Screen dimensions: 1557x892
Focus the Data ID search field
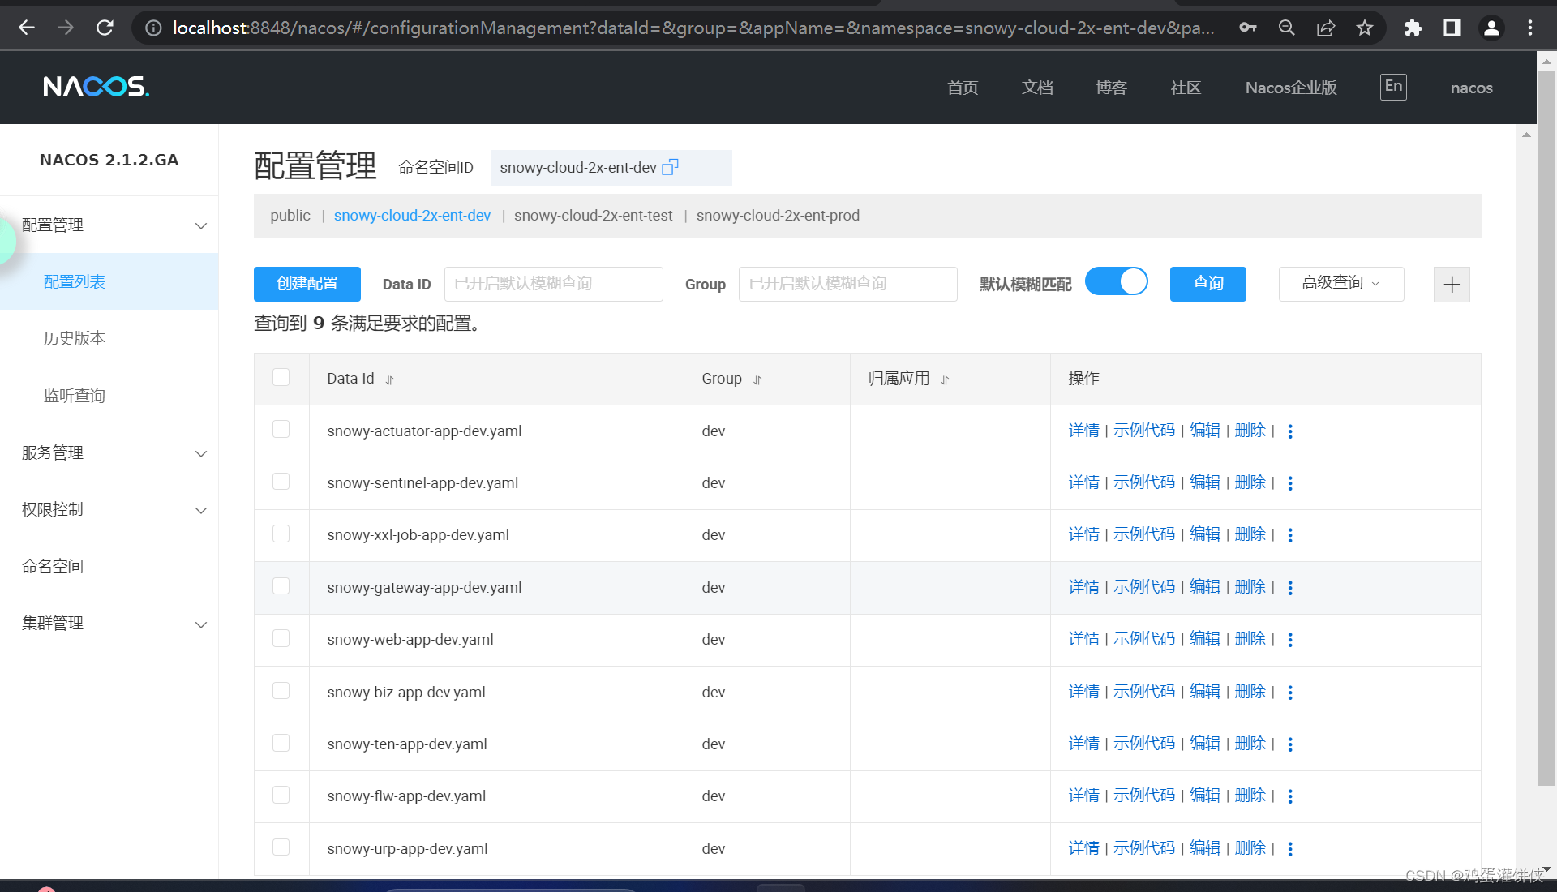pyautogui.click(x=554, y=284)
